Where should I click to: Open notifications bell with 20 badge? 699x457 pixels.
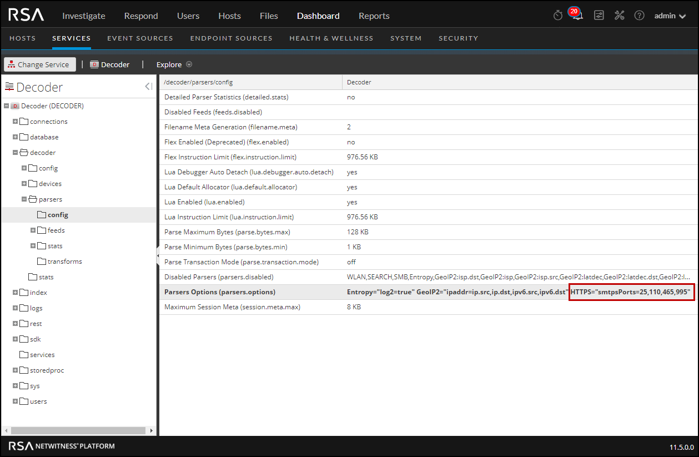pyautogui.click(x=577, y=15)
